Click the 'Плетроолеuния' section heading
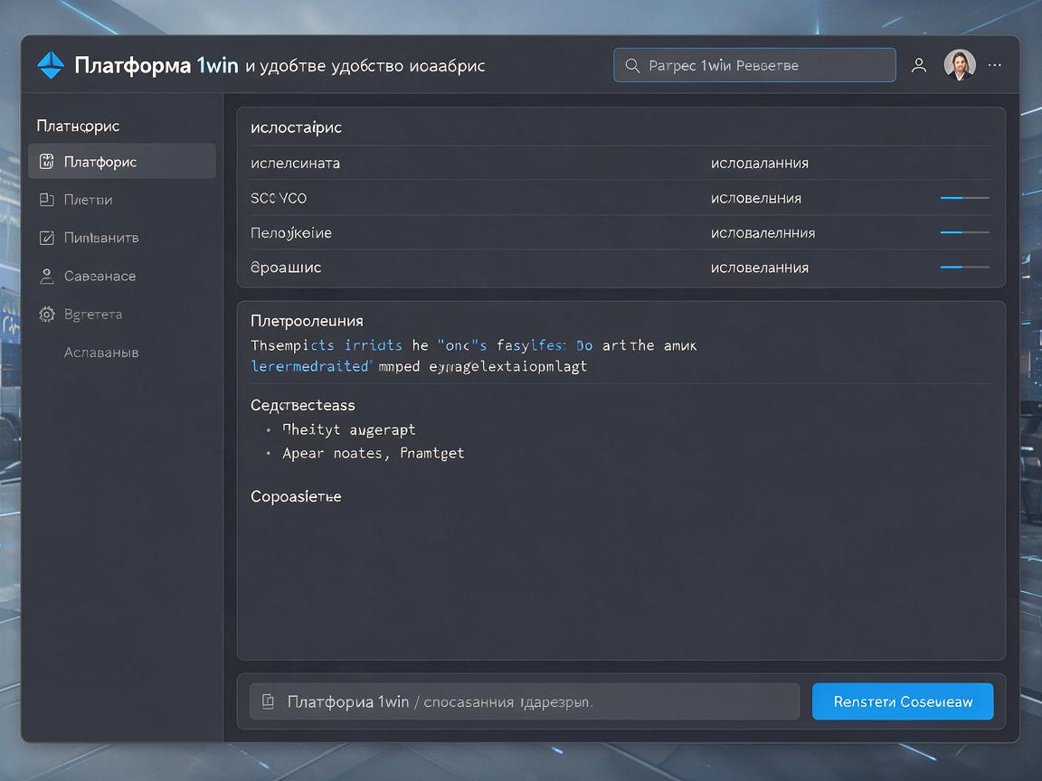This screenshot has width=1042, height=781. (307, 321)
